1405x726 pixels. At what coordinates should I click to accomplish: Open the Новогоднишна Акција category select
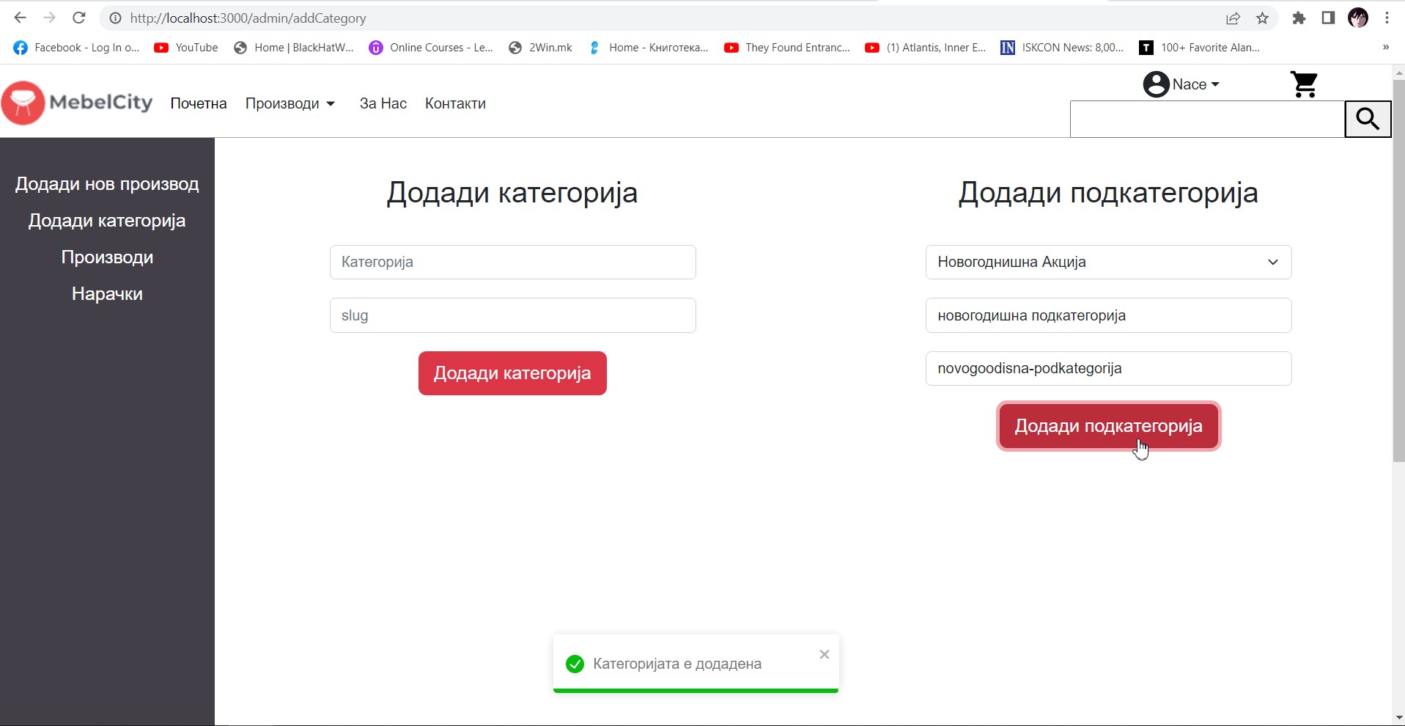(x=1107, y=262)
